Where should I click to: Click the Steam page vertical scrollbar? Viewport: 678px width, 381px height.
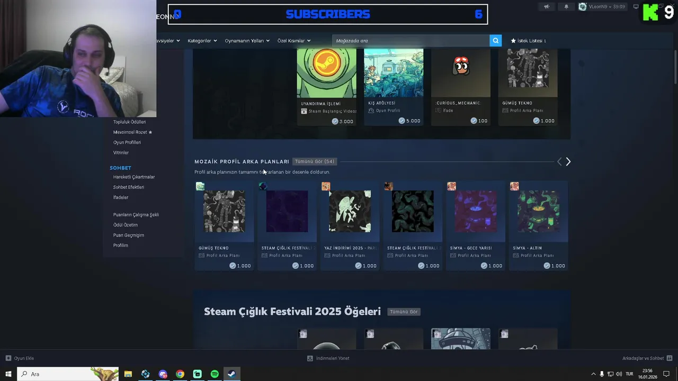675,67
